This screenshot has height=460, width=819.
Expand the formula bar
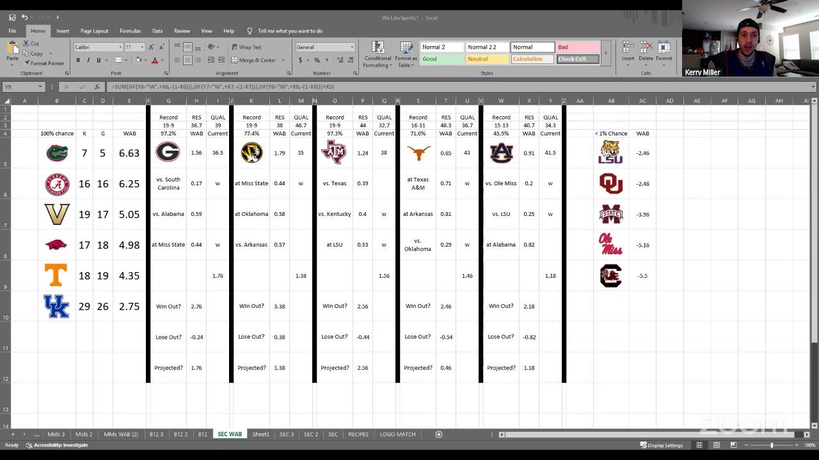click(813, 86)
